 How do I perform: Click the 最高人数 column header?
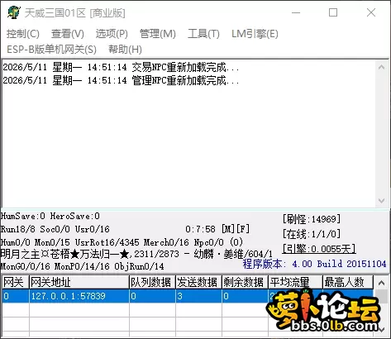tap(348, 282)
